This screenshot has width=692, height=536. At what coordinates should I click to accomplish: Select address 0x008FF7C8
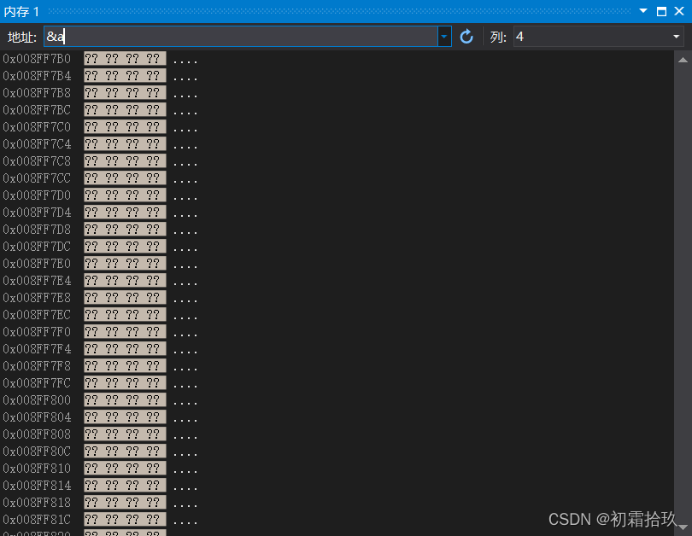click(x=37, y=161)
